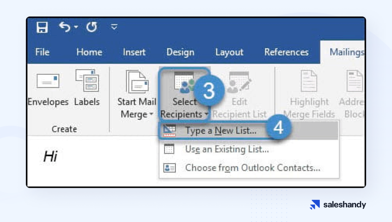Click the Redo circular arrow icon

click(92, 27)
